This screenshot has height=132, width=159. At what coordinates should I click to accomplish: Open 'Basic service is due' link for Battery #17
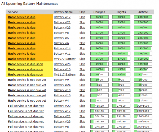point(22,17)
